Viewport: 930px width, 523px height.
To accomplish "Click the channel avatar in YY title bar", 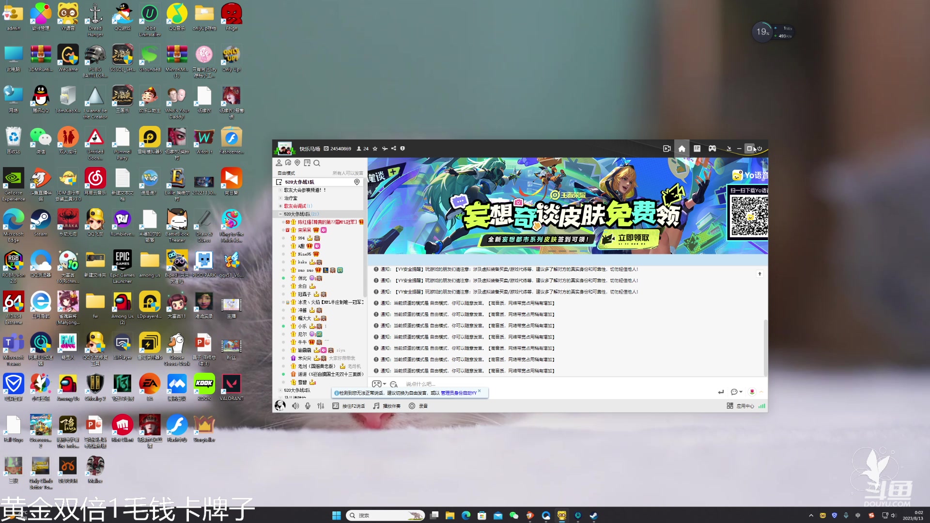I will (285, 148).
